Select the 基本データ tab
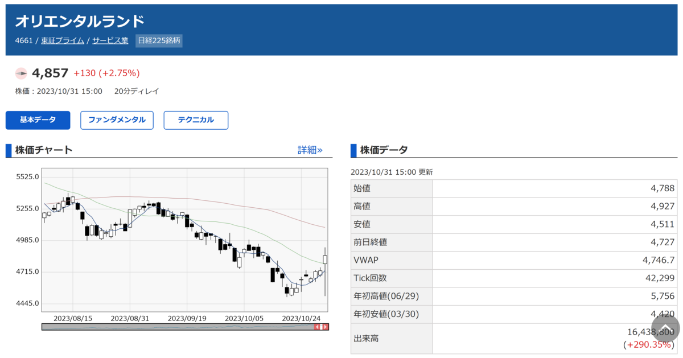This screenshot has width=683, height=358. (x=38, y=120)
